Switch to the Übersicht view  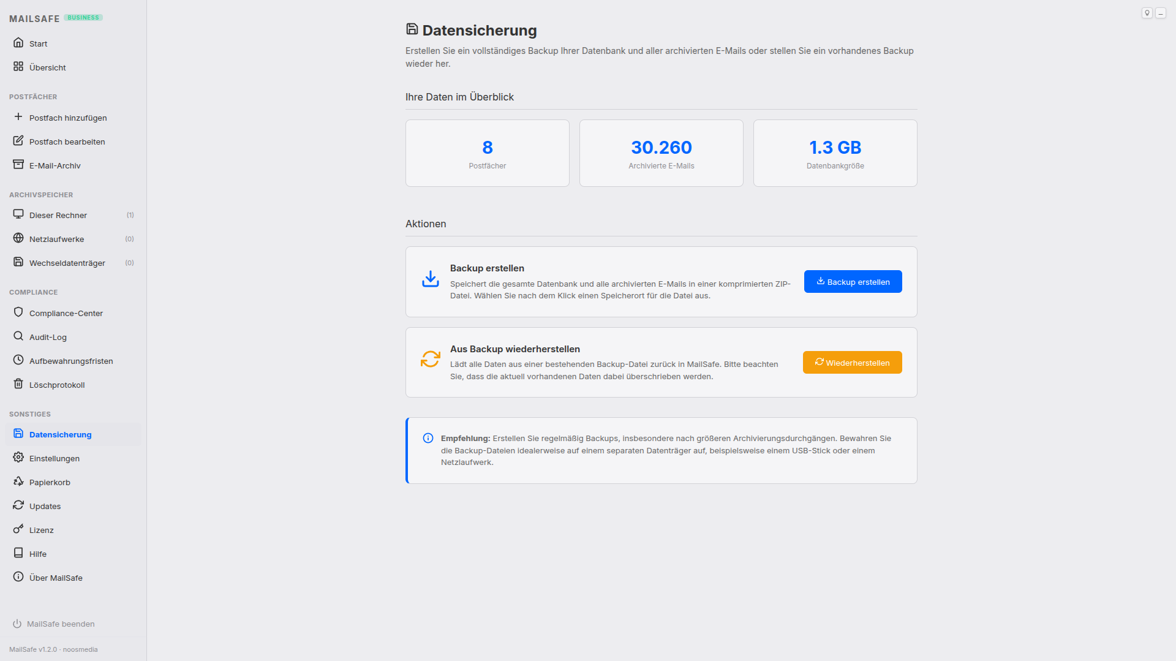coord(48,67)
